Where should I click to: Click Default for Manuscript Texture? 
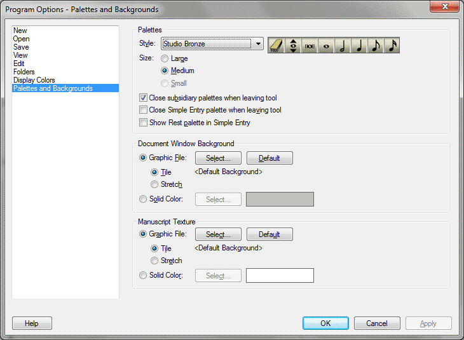(x=270, y=235)
